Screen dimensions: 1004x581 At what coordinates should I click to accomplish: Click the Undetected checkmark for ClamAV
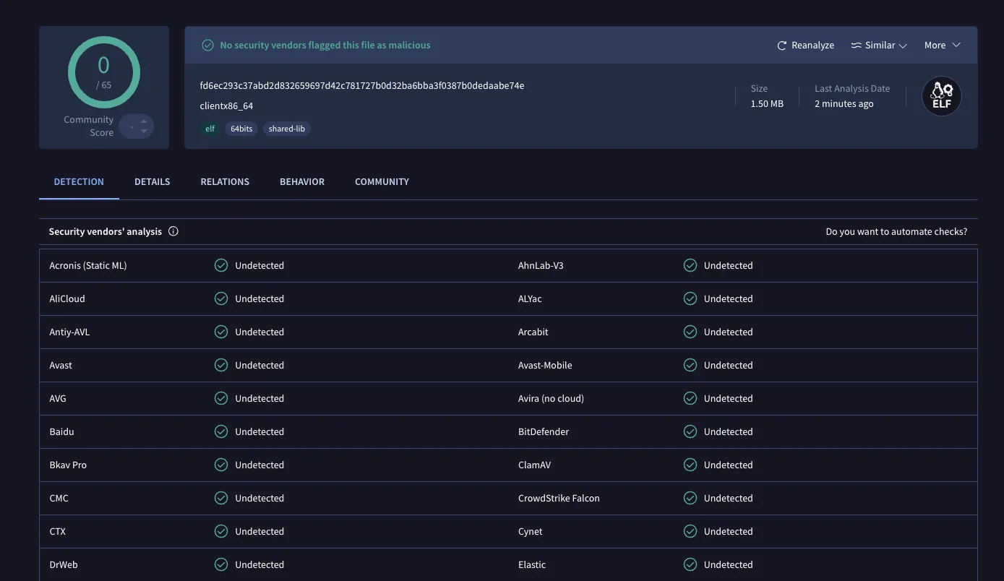[x=690, y=465]
